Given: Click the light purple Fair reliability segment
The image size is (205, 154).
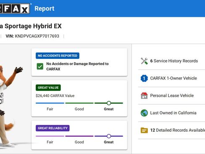Looking at the screenshot, I should tap(50, 136).
